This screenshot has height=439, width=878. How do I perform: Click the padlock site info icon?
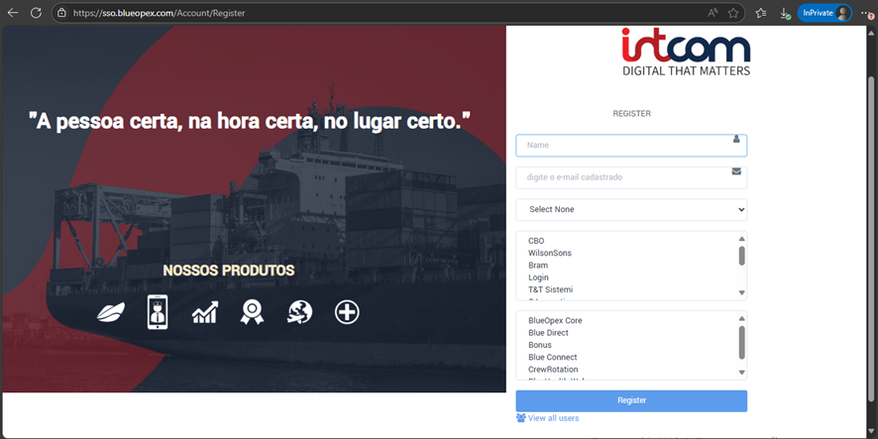pos(62,12)
